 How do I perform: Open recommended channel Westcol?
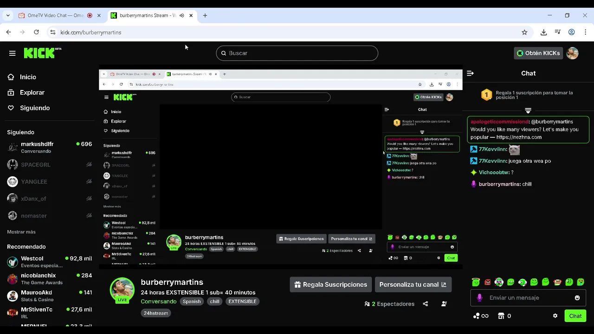pyautogui.click(x=49, y=262)
